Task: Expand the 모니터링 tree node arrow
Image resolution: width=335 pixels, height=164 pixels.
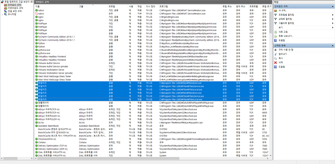Action: pyautogui.click(x=2, y=14)
